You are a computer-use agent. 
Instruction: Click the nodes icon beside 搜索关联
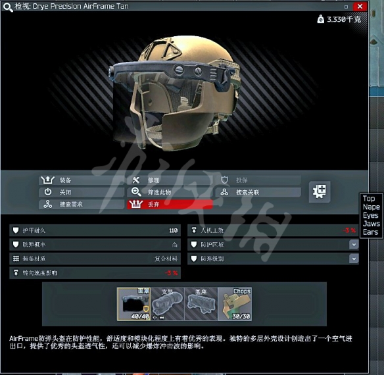[224, 192]
